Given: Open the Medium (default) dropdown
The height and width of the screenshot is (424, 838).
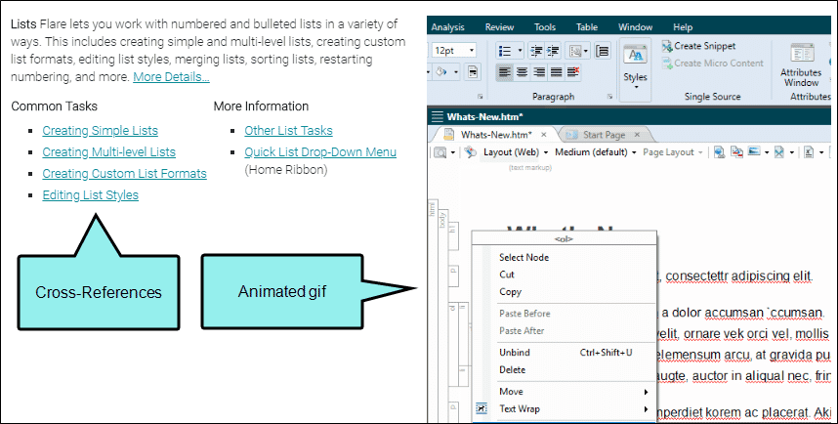Looking at the screenshot, I should (635, 152).
